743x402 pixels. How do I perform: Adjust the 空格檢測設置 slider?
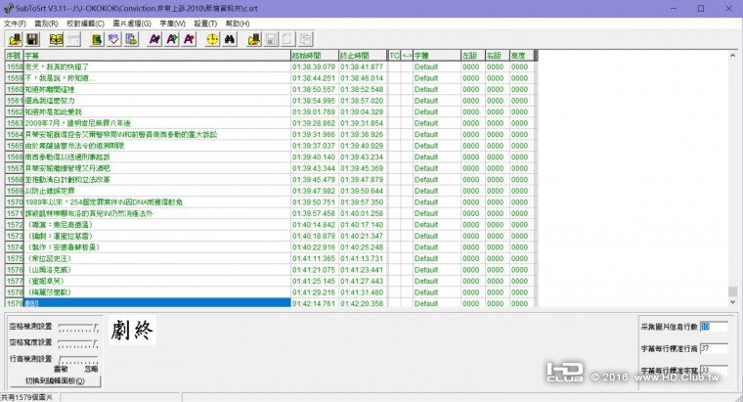click(78, 328)
